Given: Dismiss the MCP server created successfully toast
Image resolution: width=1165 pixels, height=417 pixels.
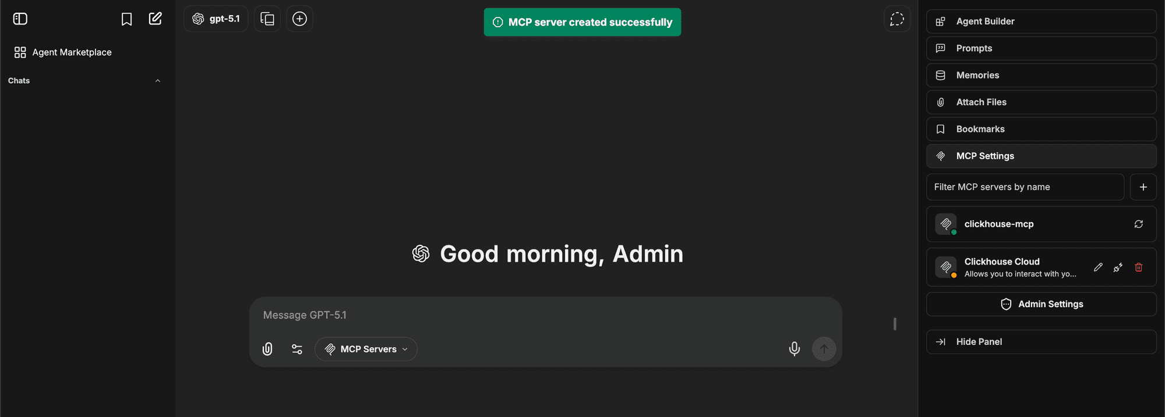Looking at the screenshot, I should pyautogui.click(x=582, y=22).
